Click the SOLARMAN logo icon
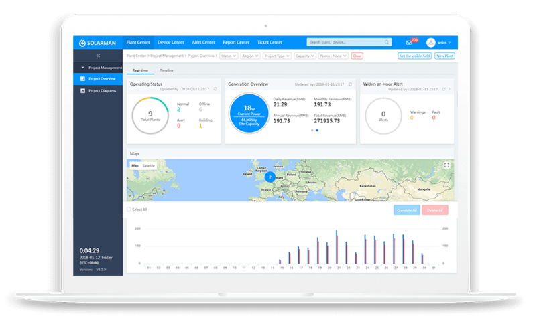The width and height of the screenshot is (537, 334). (x=82, y=43)
